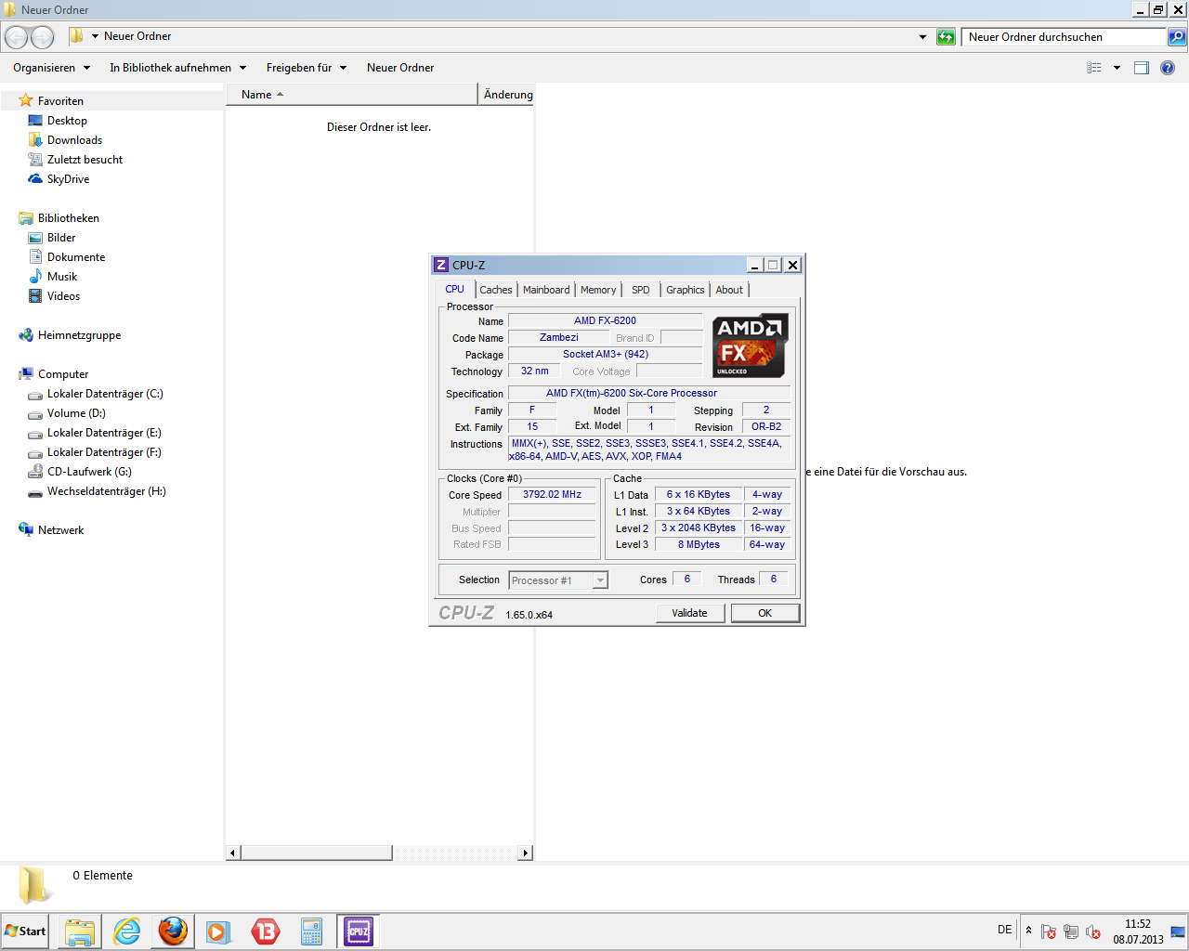Click the refresh address bar icon

tap(946, 37)
